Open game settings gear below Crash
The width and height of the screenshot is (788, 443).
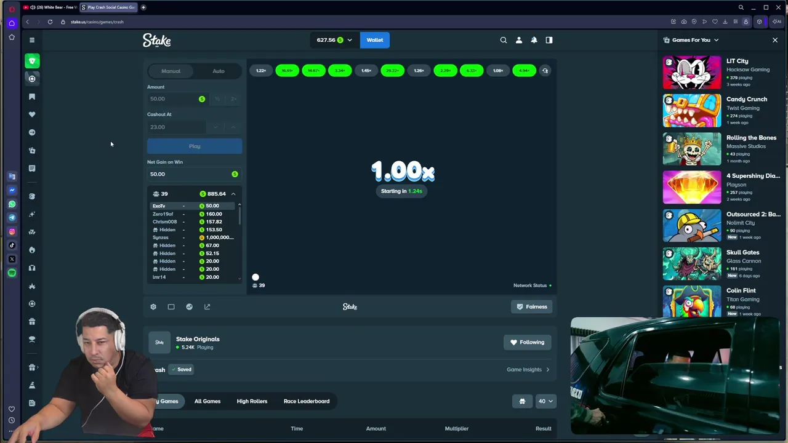tap(153, 306)
